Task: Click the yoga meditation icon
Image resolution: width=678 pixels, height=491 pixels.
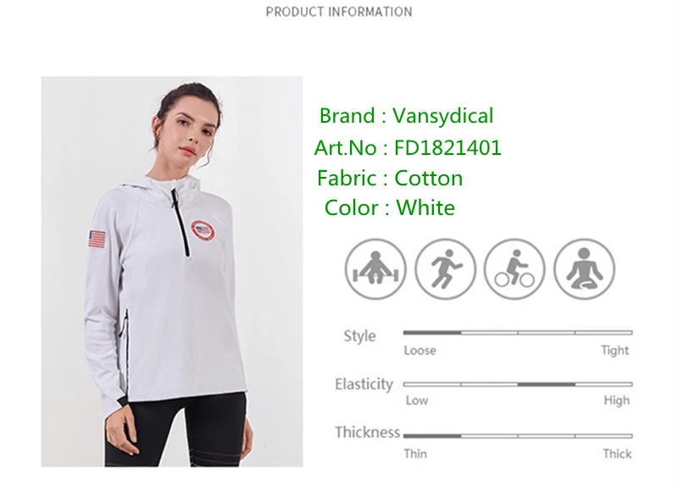Action: (584, 269)
